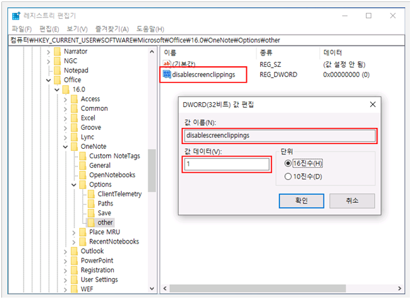Select the RecentNotebooks folder icon

pyautogui.click(x=83, y=241)
